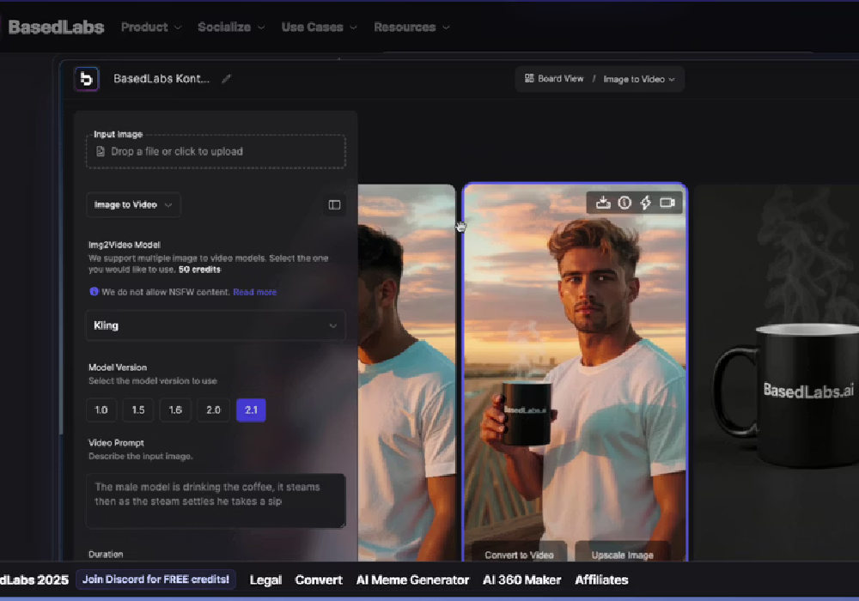The height and width of the screenshot is (601, 859).
Task: Expand the Image to Video mode dropdown in sidebar
Action: [133, 205]
